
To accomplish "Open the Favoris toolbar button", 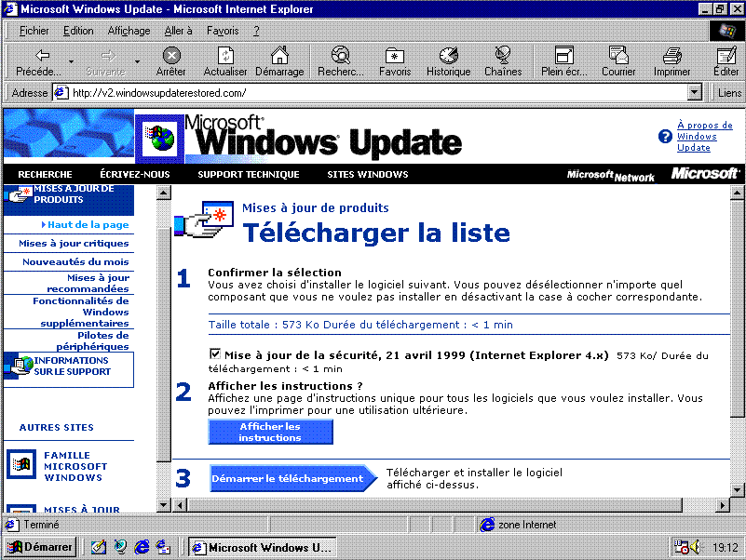I will tap(395, 61).
